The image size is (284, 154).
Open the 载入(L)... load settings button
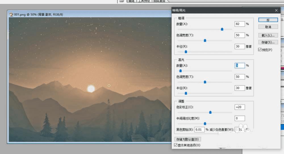268,35
